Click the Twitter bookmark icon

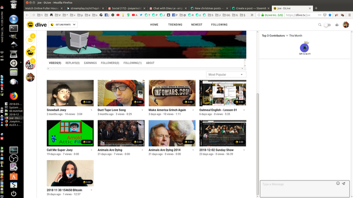click(x=141, y=15)
